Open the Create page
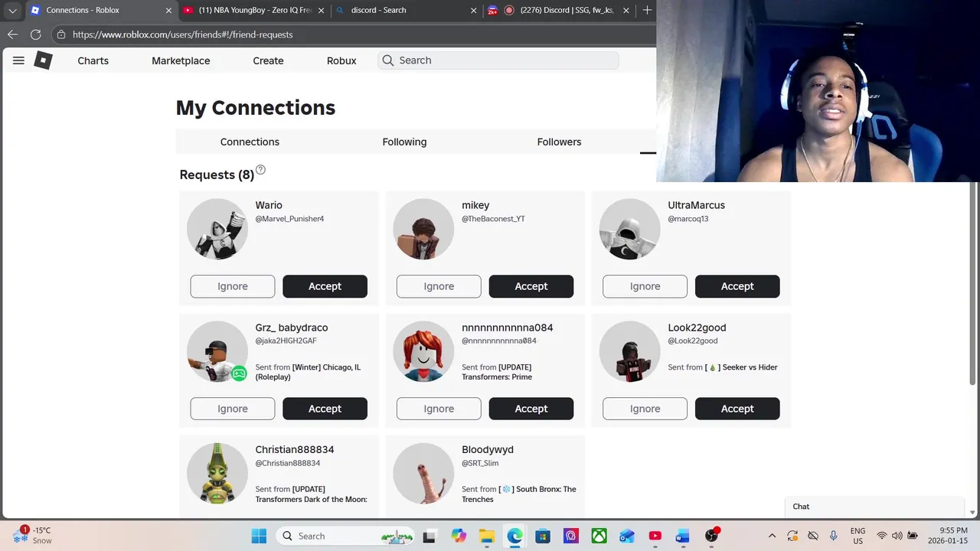Screen dimensions: 980x551 click(268, 60)
